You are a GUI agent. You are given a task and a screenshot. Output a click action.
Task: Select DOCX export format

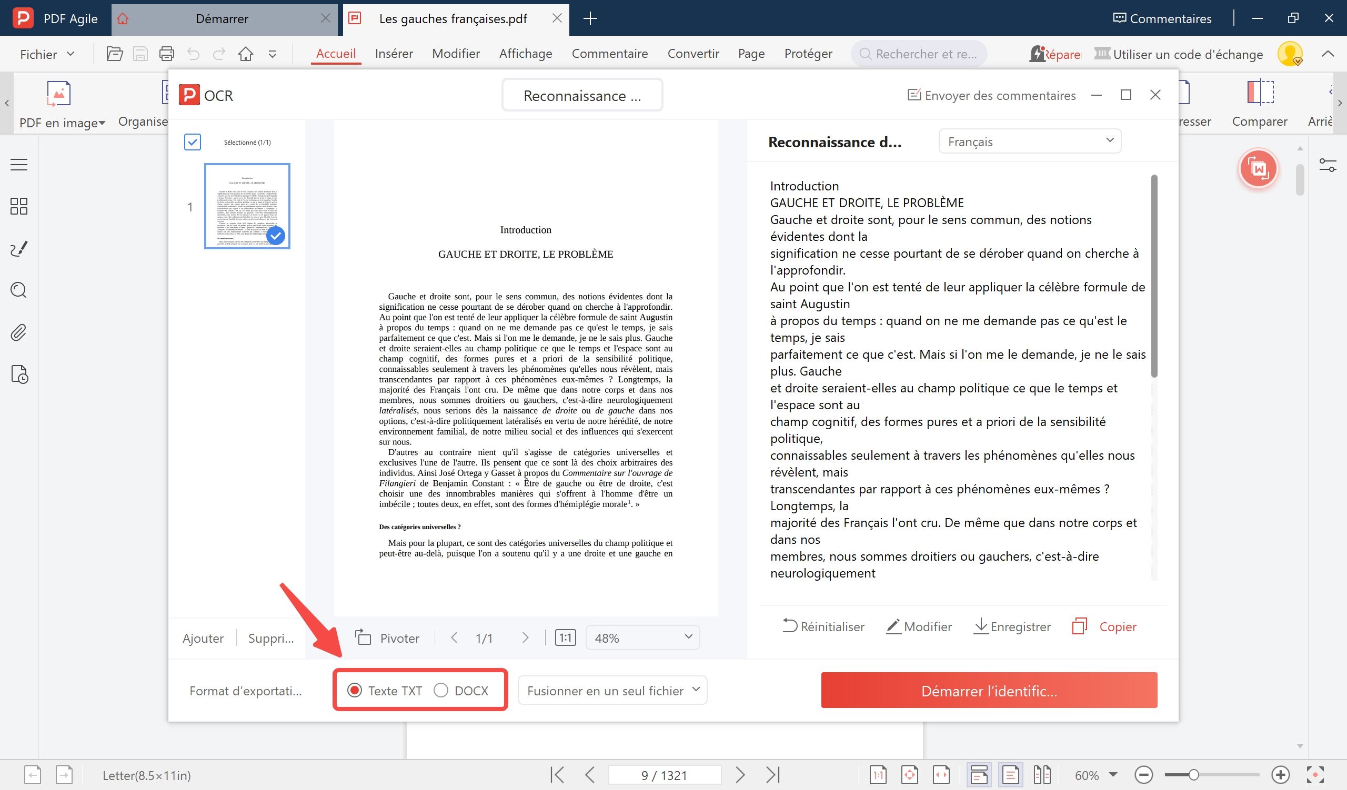click(x=461, y=691)
